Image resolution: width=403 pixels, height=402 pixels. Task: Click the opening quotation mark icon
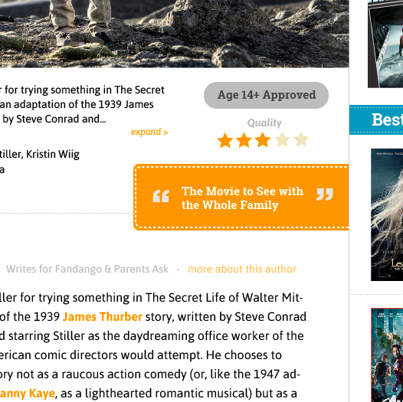pos(161,196)
